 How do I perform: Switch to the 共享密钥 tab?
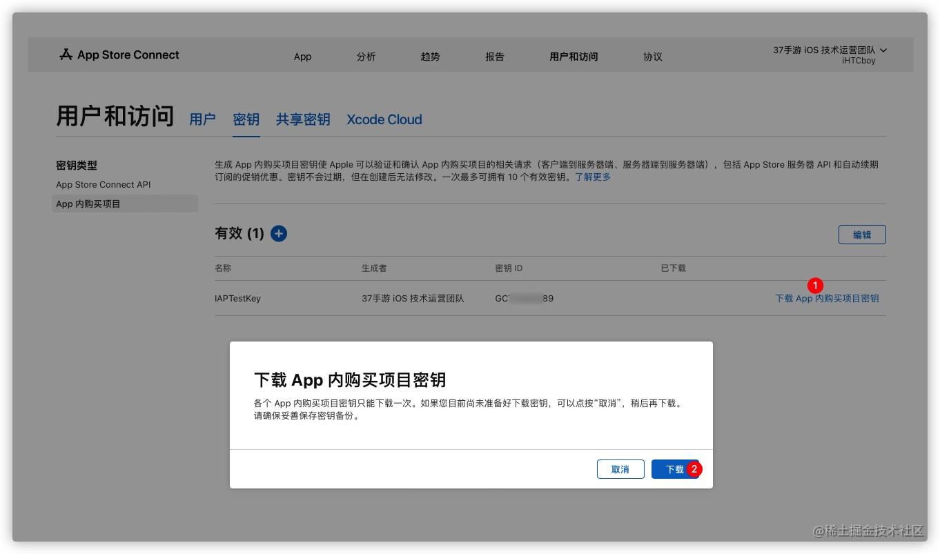click(303, 119)
